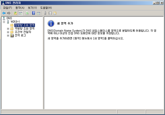Image resolution: width=165 pixels, height=115 pixels.
Task: Select the W2K8-1 server label
Action: click(x=15, y=22)
